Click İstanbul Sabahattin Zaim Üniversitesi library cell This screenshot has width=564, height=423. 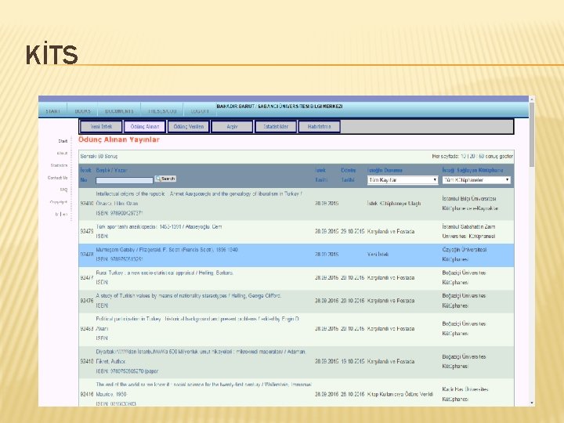pyautogui.click(x=468, y=232)
